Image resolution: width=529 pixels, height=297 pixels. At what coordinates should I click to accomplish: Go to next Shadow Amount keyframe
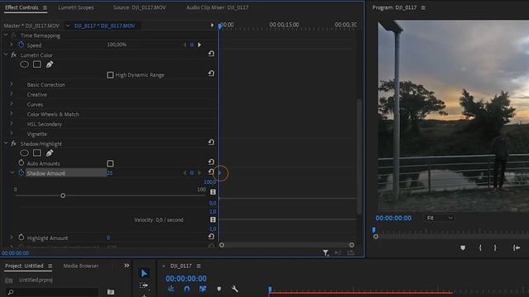tap(199, 172)
